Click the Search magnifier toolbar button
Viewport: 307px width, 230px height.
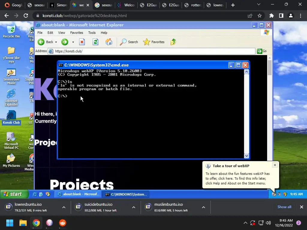click(129, 42)
